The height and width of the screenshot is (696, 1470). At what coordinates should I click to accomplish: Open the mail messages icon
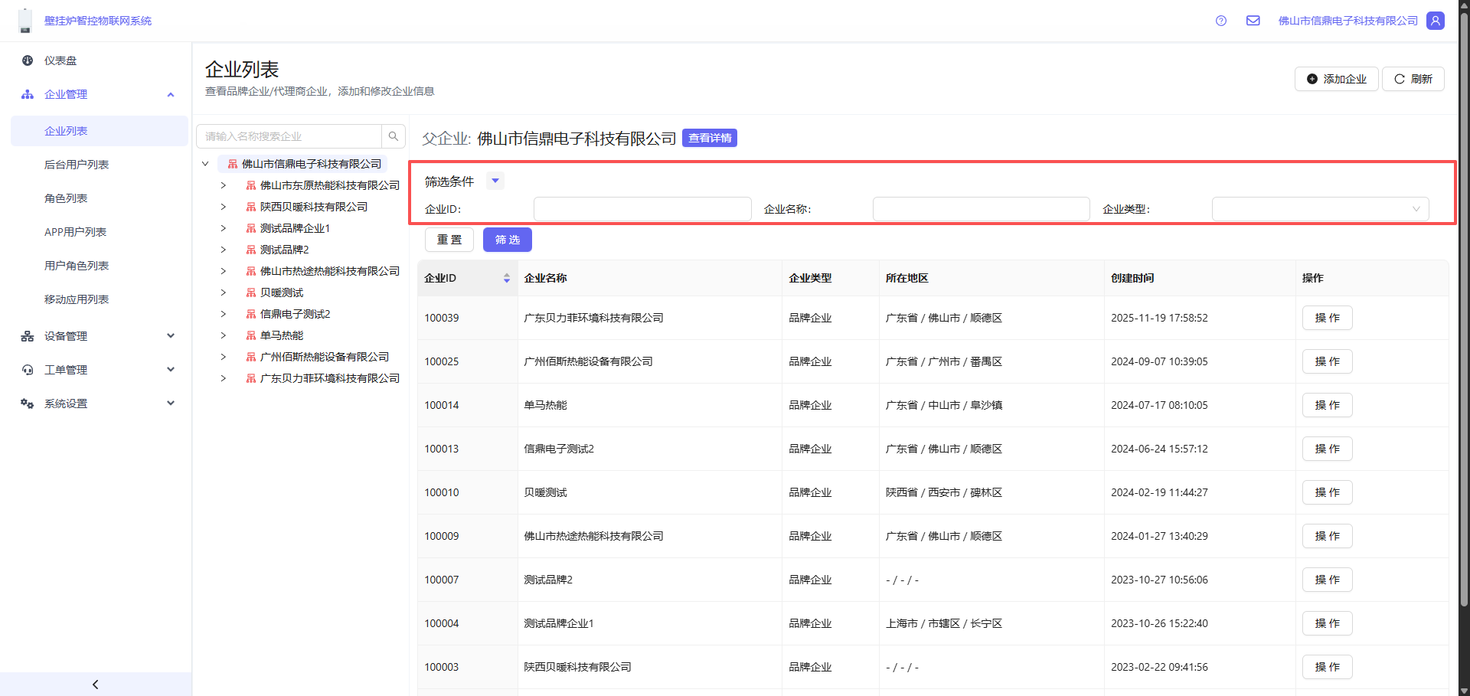tap(1253, 21)
